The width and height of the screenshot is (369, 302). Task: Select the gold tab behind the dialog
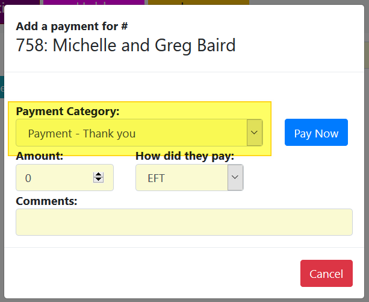pos(199,3)
